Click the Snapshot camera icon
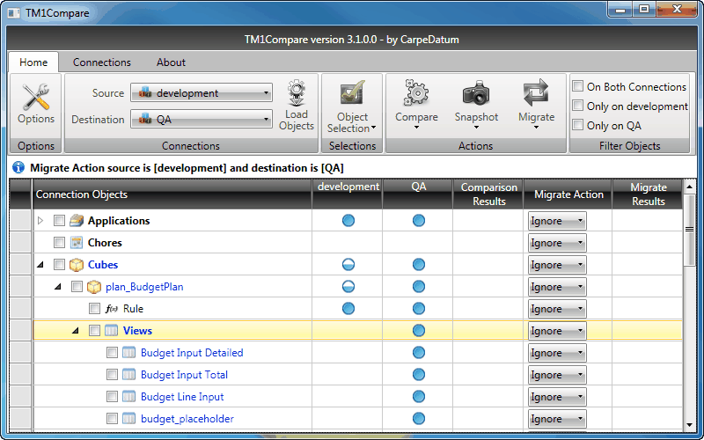 [476, 93]
